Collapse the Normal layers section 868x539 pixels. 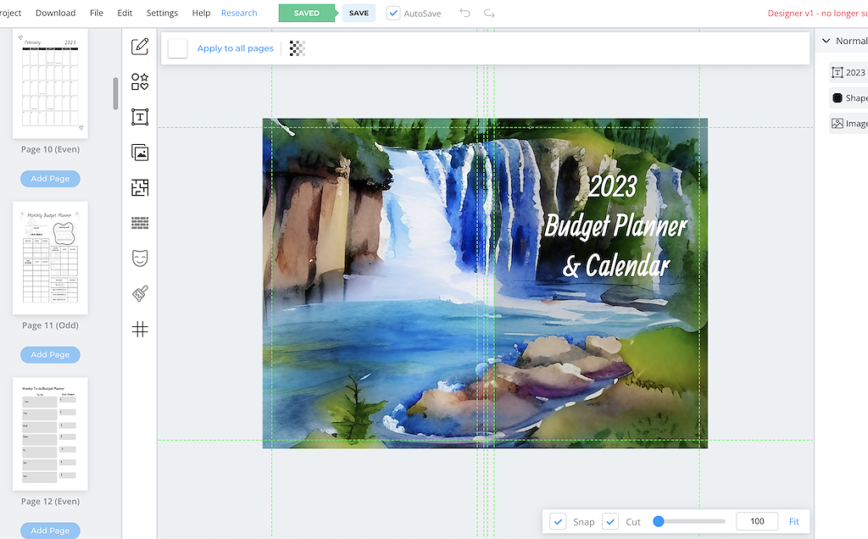(x=826, y=41)
